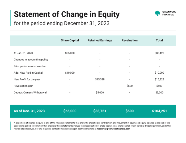Click the Total column header
The height and width of the screenshot is (143, 186).
click(159, 41)
